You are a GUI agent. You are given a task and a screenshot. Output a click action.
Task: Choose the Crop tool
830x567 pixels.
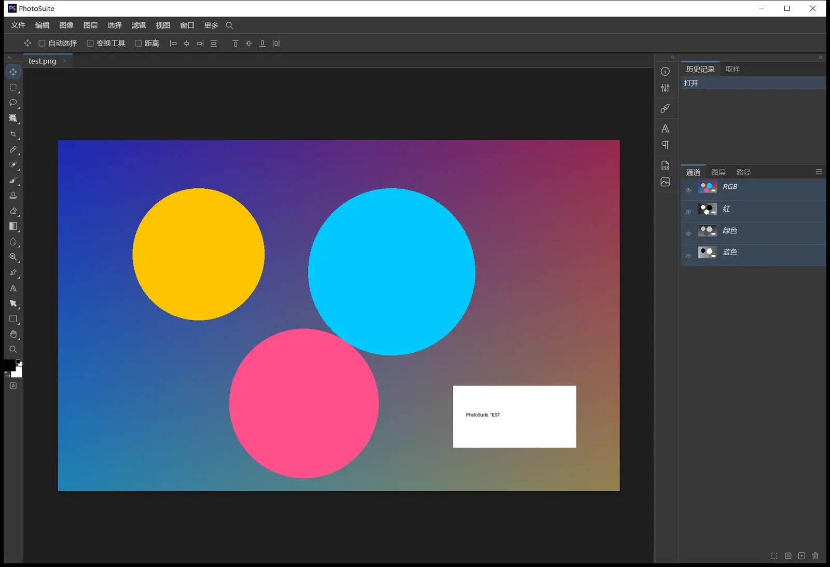click(x=13, y=134)
